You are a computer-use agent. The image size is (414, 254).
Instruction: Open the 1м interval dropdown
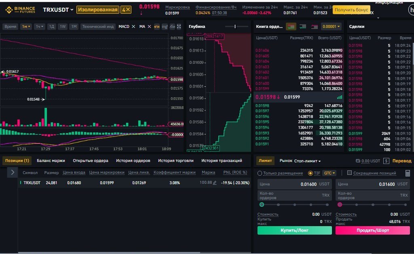tap(26, 26)
